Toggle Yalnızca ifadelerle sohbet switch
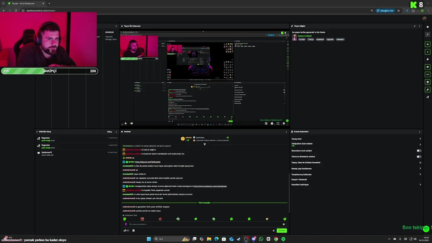 point(419,157)
